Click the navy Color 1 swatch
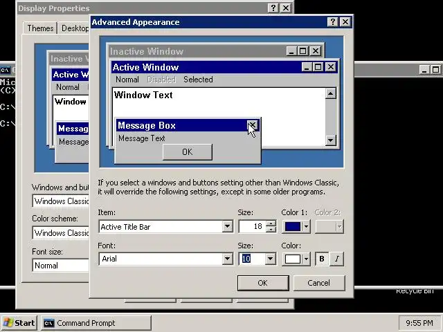443x332 pixels. [293, 227]
